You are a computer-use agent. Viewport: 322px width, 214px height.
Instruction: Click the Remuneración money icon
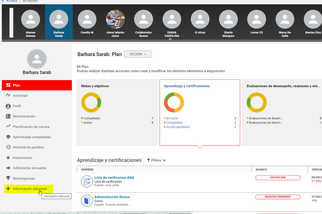tap(8, 116)
